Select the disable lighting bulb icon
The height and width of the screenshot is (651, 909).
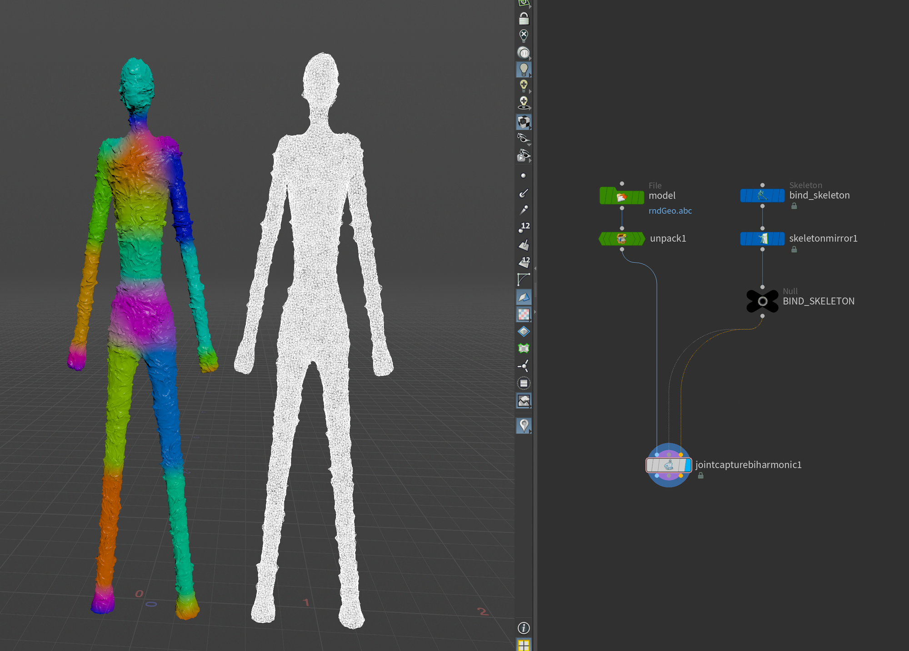[524, 35]
